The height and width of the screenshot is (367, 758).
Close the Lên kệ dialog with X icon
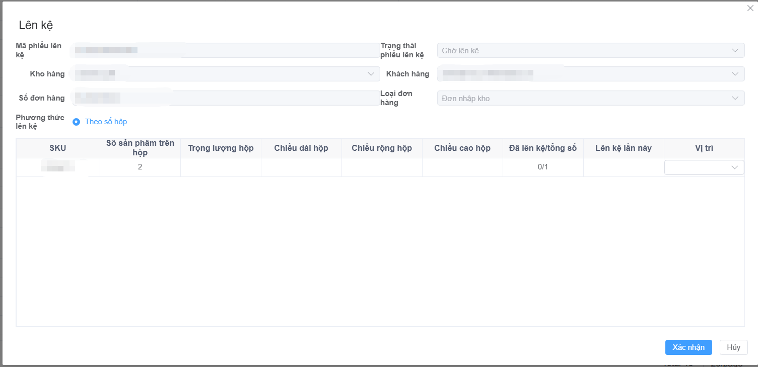750,8
